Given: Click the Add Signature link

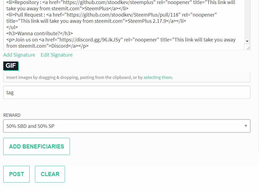Looking at the screenshot, I should coord(19,55).
